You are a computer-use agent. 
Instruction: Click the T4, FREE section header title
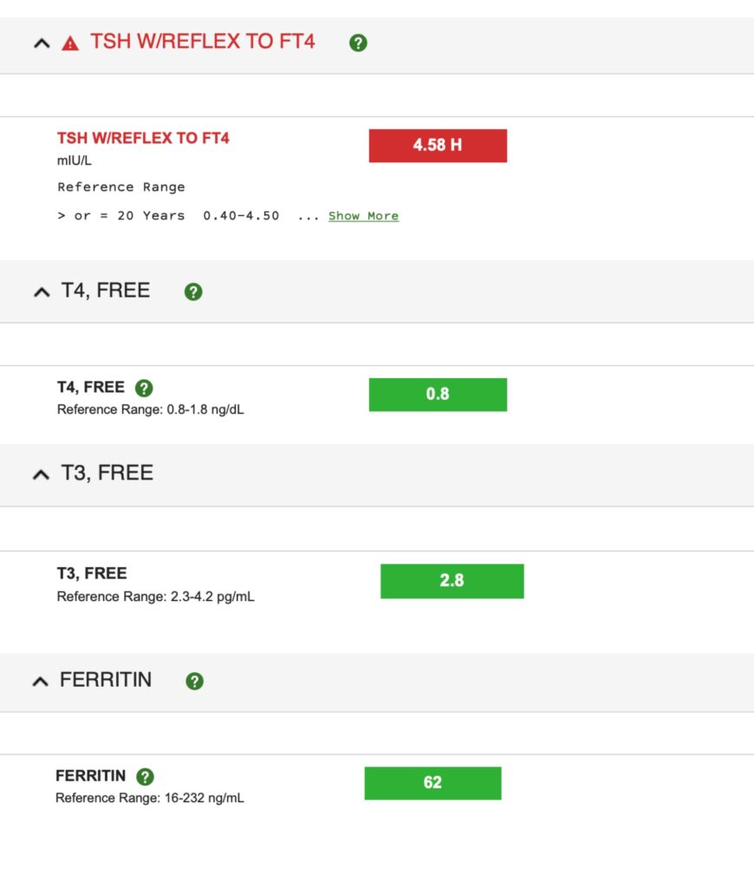[105, 291]
